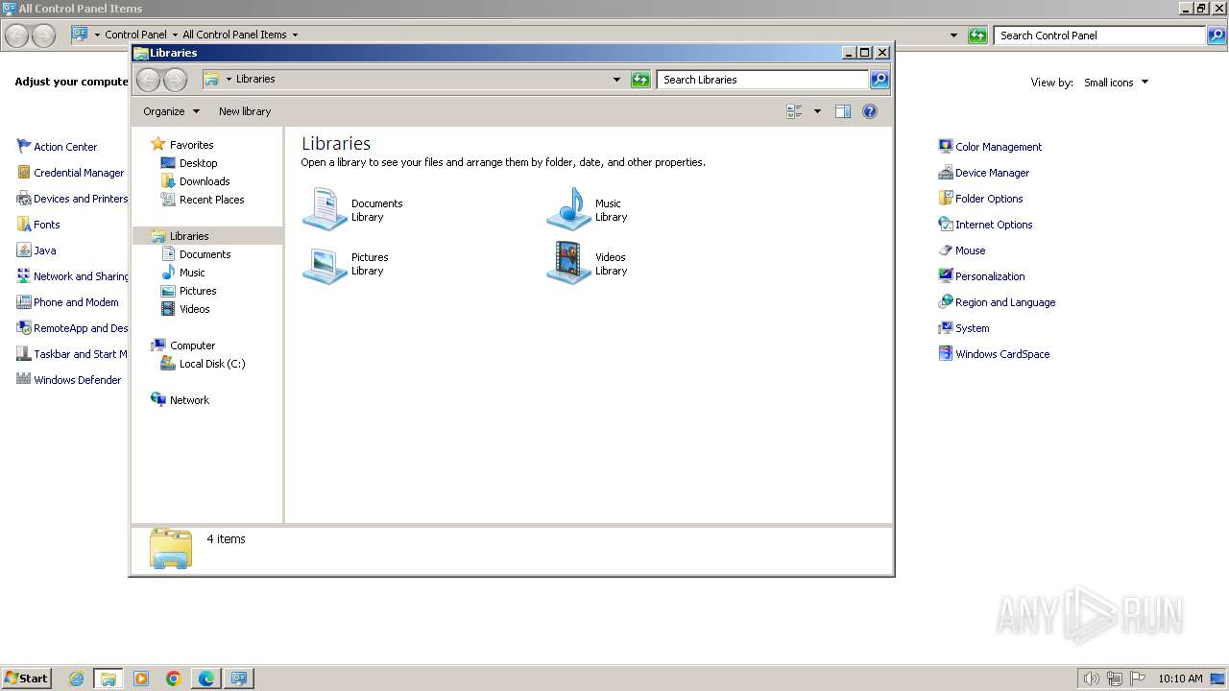Open Fonts in Control Panel
Viewport: 1229px width, 691px height.
click(x=47, y=225)
